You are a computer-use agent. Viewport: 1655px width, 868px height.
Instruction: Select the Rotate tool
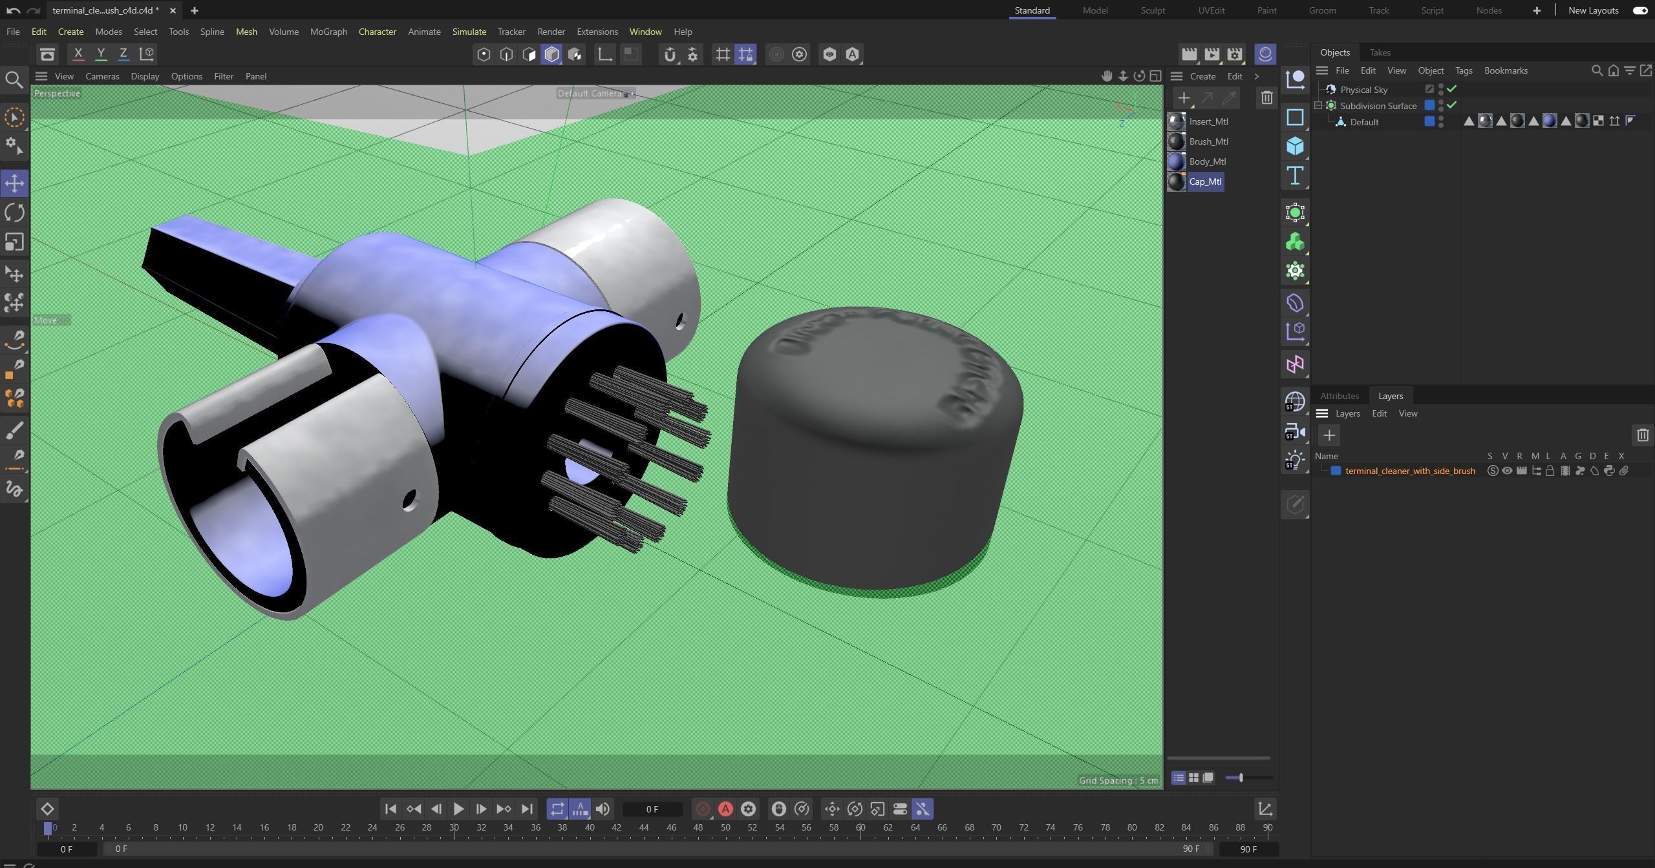(14, 212)
